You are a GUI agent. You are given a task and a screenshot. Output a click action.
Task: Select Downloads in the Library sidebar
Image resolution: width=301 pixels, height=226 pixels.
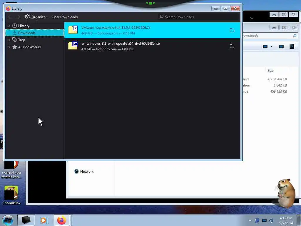(x=35, y=33)
